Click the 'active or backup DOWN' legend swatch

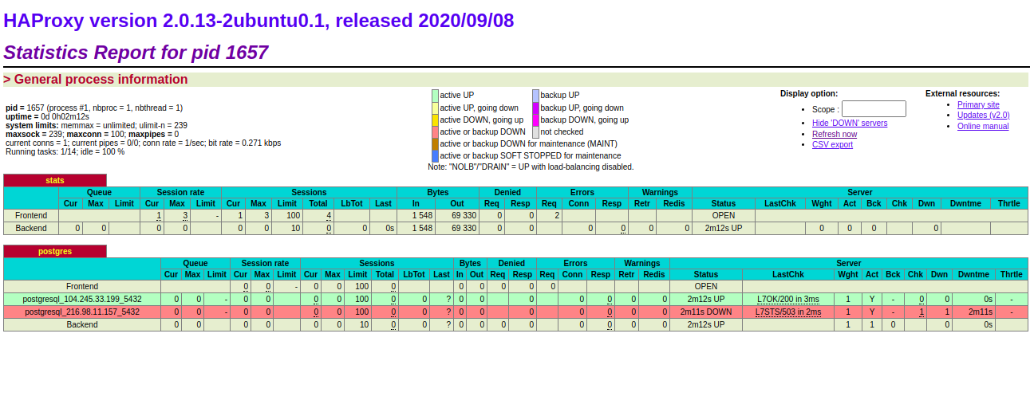tap(435, 131)
